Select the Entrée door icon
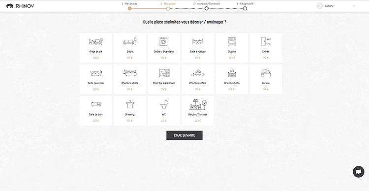 (266, 41)
